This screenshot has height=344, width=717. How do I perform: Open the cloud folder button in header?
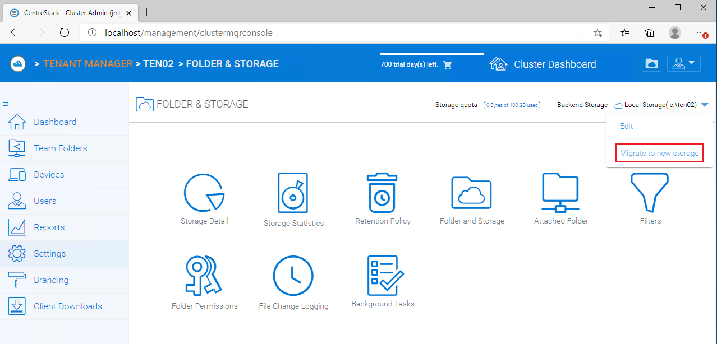[x=652, y=63]
